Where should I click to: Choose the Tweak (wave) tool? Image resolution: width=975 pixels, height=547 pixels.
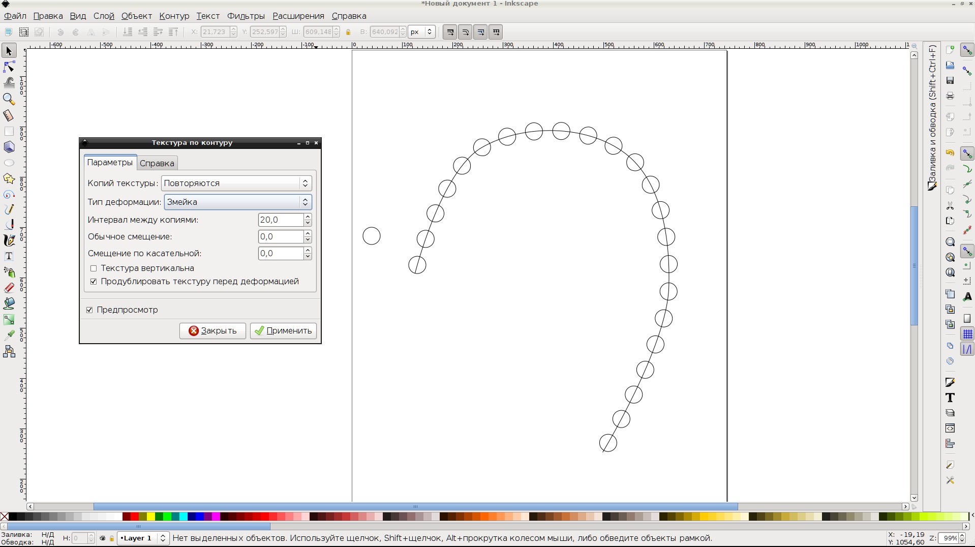[9, 82]
